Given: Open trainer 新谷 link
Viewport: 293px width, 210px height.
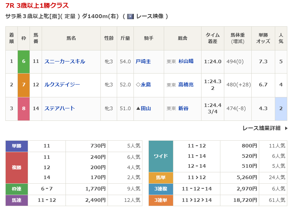Looking at the screenshot, I should (x=183, y=108).
